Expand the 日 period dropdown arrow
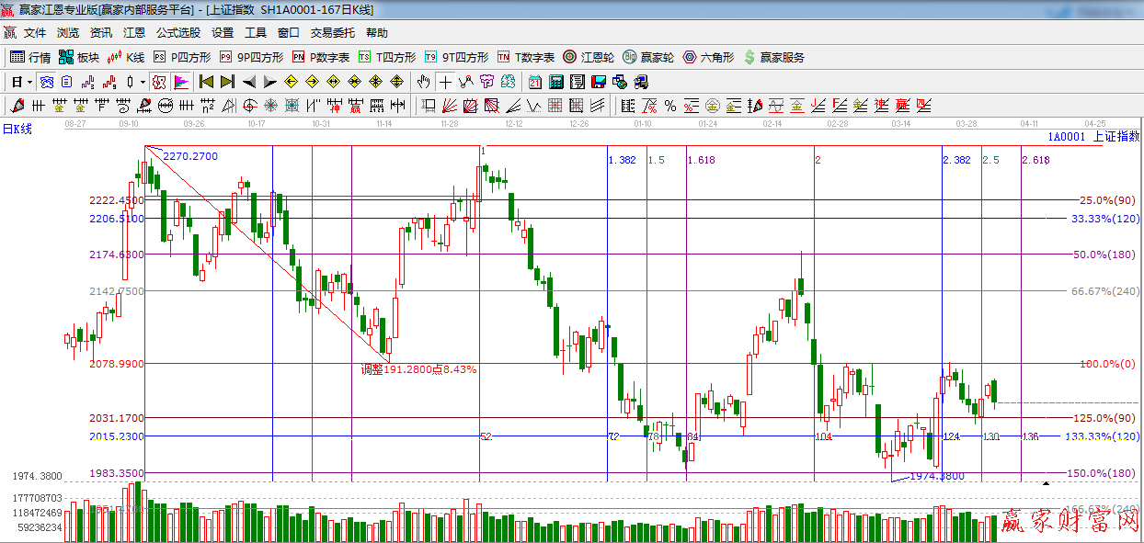Viewport: 1144px width, 543px height. click(30, 82)
